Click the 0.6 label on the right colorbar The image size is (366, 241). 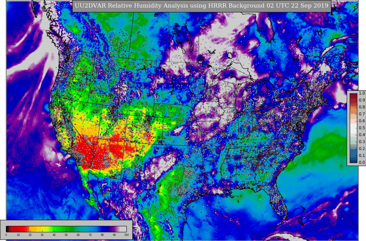coord(362,121)
